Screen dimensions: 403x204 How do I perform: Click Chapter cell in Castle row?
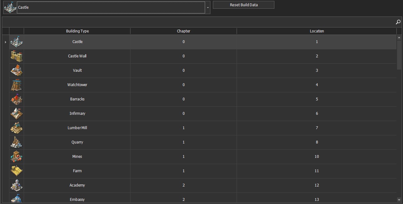point(184,42)
